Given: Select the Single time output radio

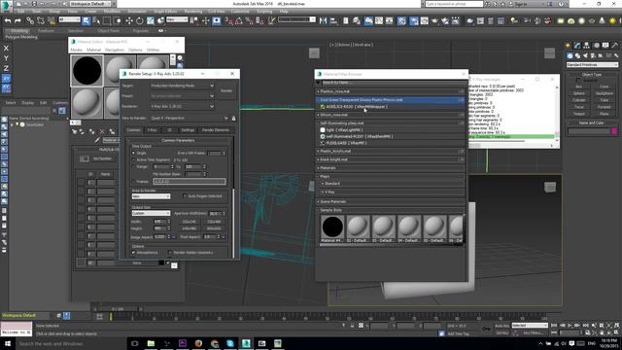Looking at the screenshot, I should point(134,153).
